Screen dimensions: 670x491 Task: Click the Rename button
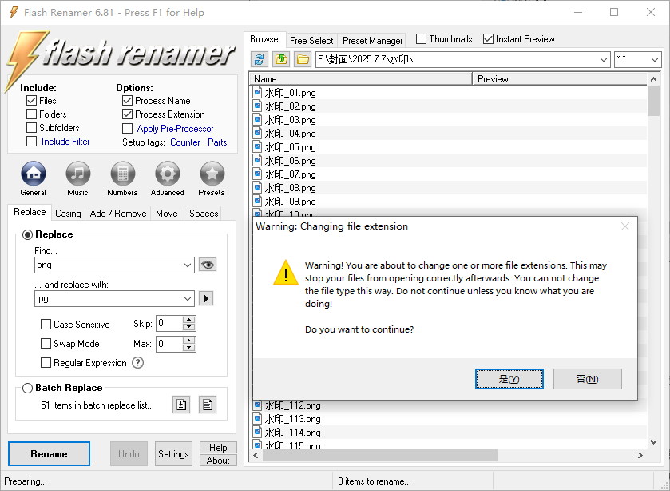[x=50, y=453]
